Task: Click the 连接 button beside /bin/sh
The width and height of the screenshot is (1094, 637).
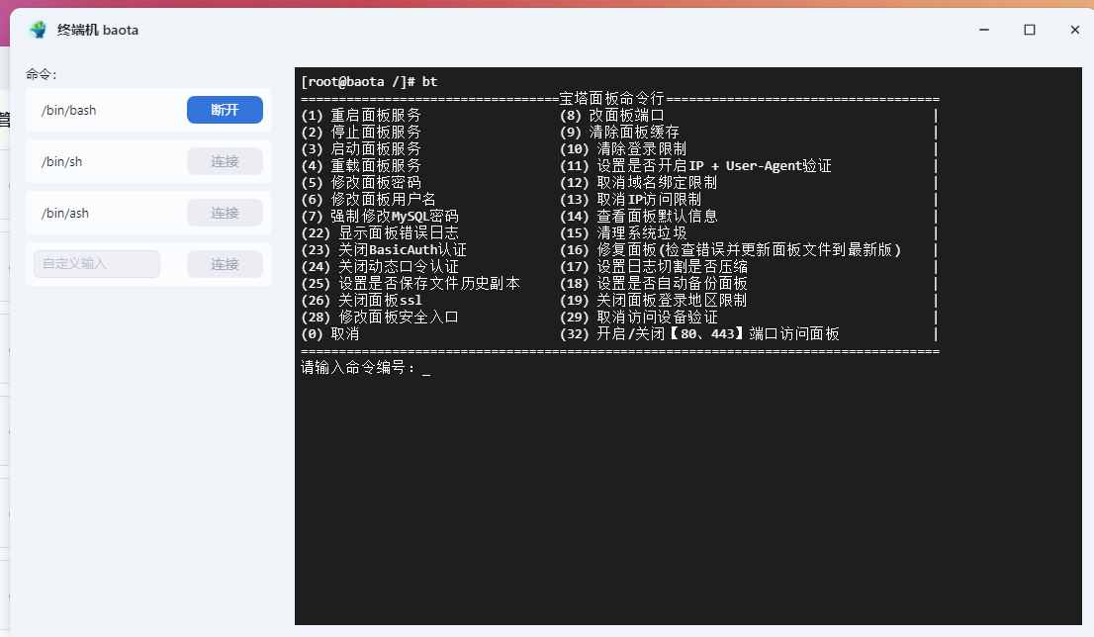Action: 225,161
